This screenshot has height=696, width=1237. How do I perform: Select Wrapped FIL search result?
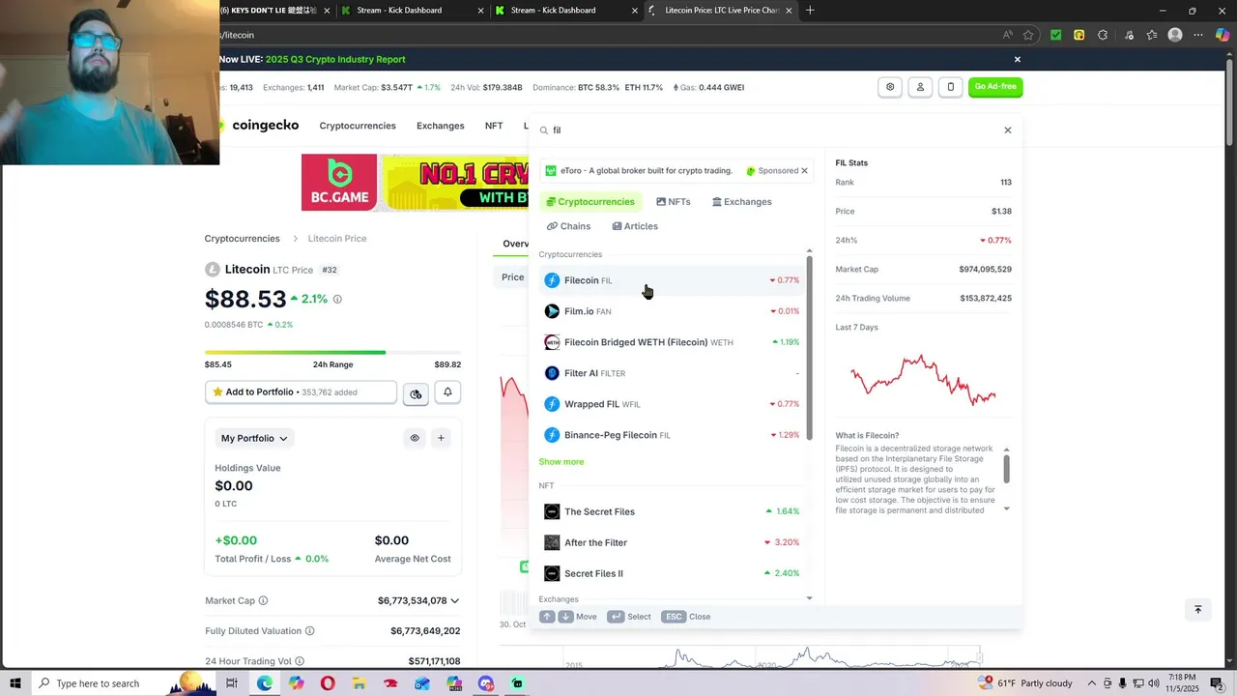(672, 404)
